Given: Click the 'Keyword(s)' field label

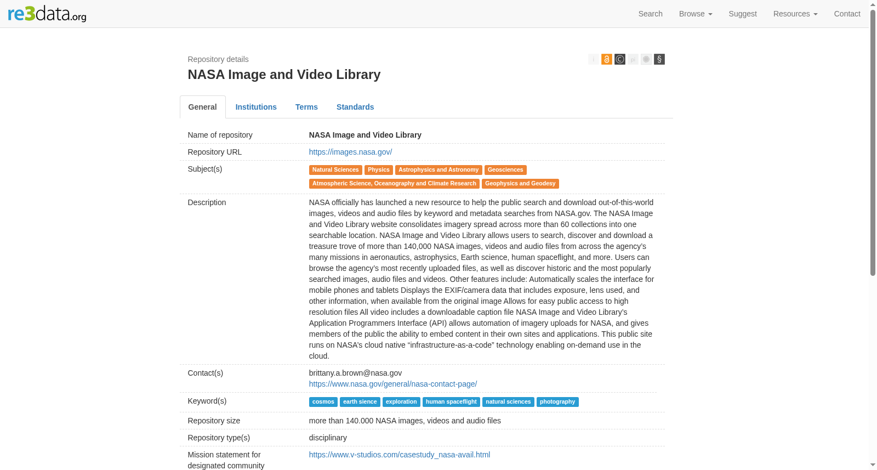Looking at the screenshot, I should click(207, 401).
